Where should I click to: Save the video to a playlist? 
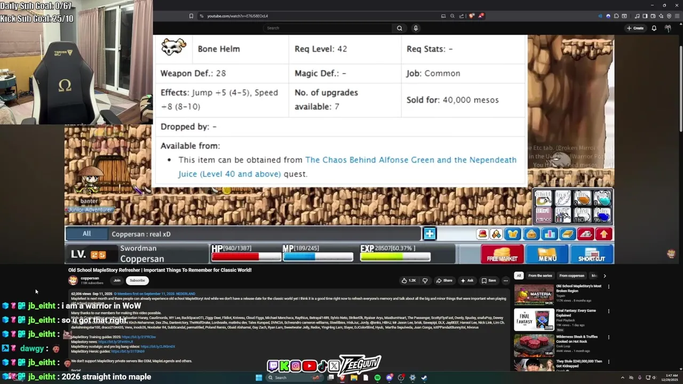[489, 281]
